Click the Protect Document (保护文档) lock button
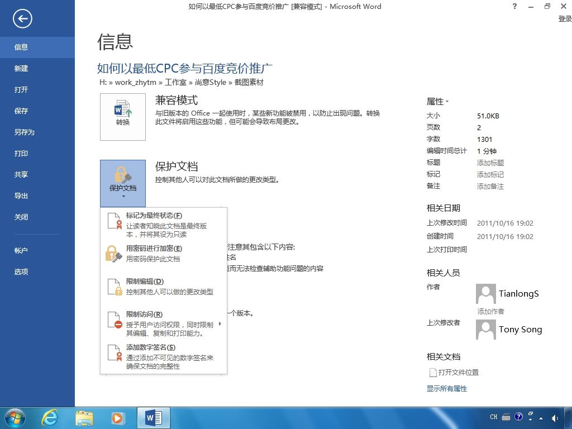572x429 pixels. click(123, 183)
